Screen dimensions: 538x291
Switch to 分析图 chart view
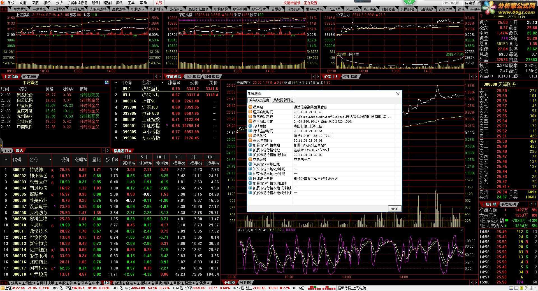click(245, 283)
